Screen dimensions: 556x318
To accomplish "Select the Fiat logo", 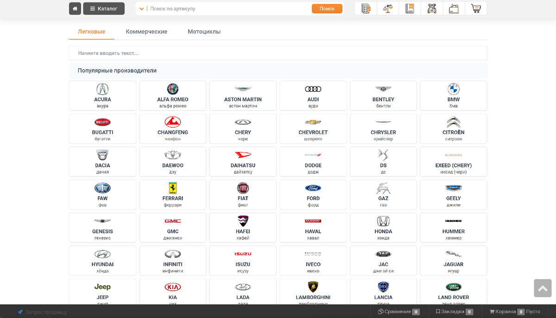I will click(243, 188).
